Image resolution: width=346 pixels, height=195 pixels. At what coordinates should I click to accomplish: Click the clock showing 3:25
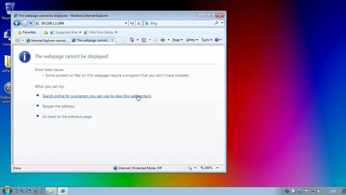(x=332, y=191)
